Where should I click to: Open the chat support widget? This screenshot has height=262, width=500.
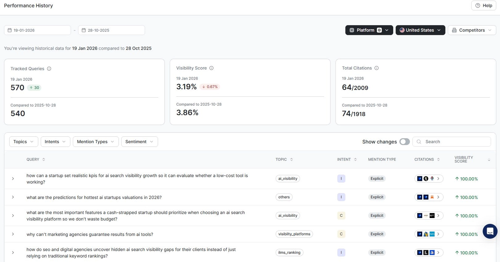[490, 231]
